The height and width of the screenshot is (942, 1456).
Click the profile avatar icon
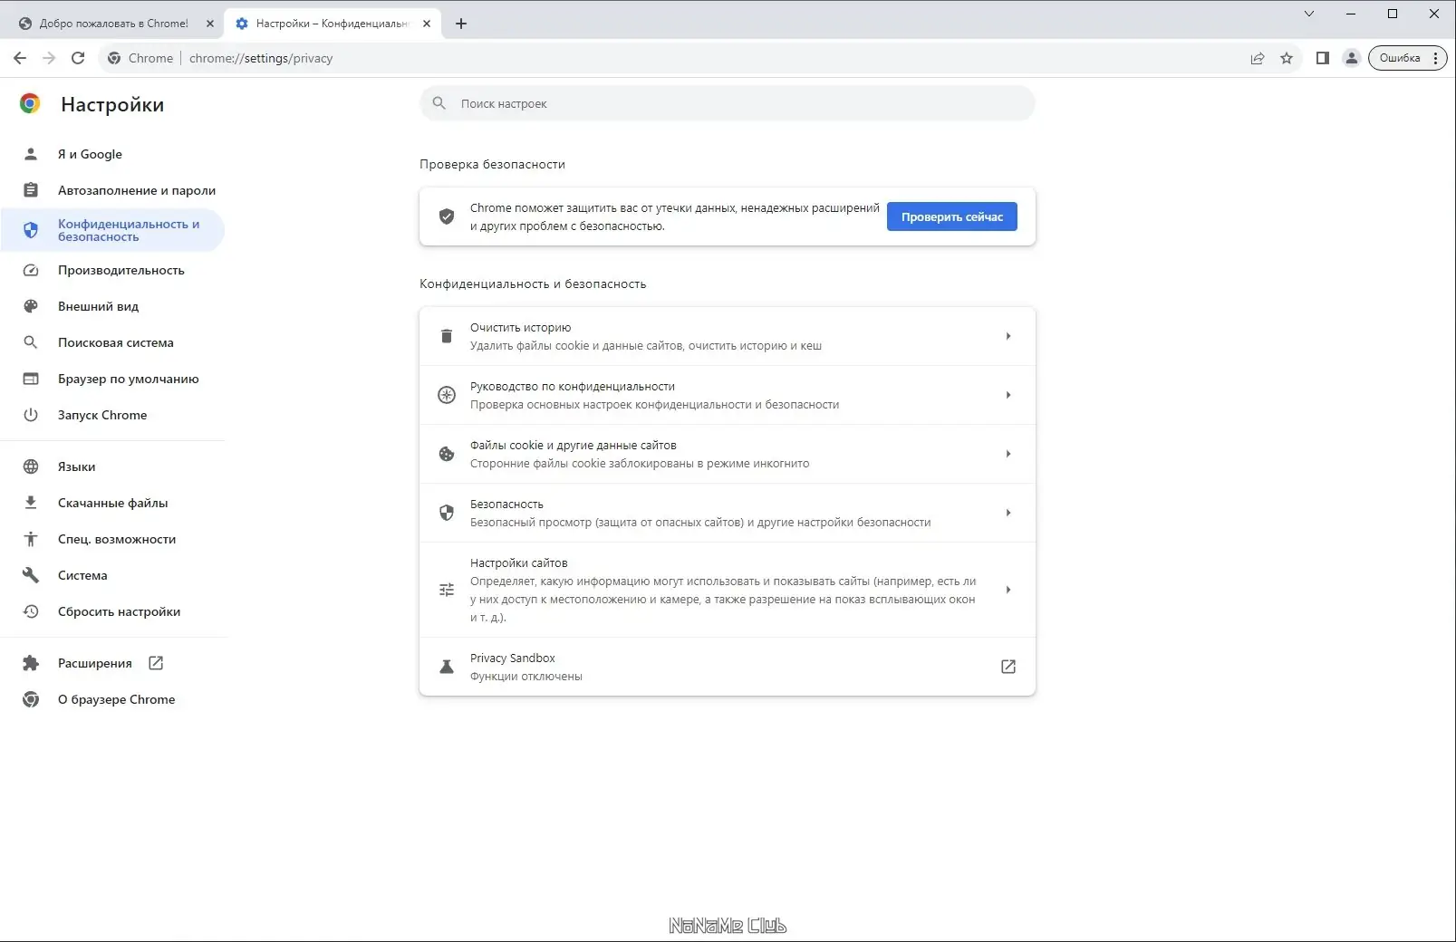click(x=1352, y=58)
